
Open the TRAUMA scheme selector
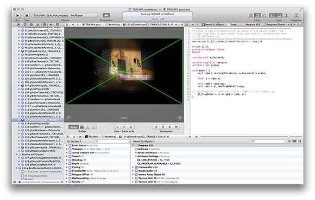click(x=65, y=15)
